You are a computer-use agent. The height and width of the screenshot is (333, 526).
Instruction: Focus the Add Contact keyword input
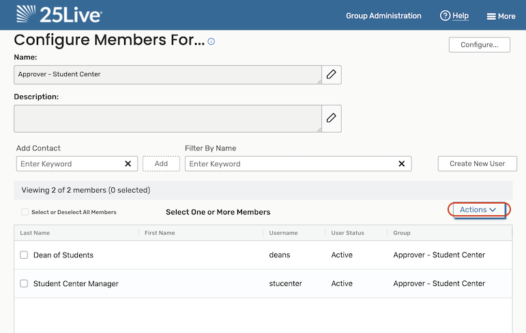pyautogui.click(x=68, y=163)
